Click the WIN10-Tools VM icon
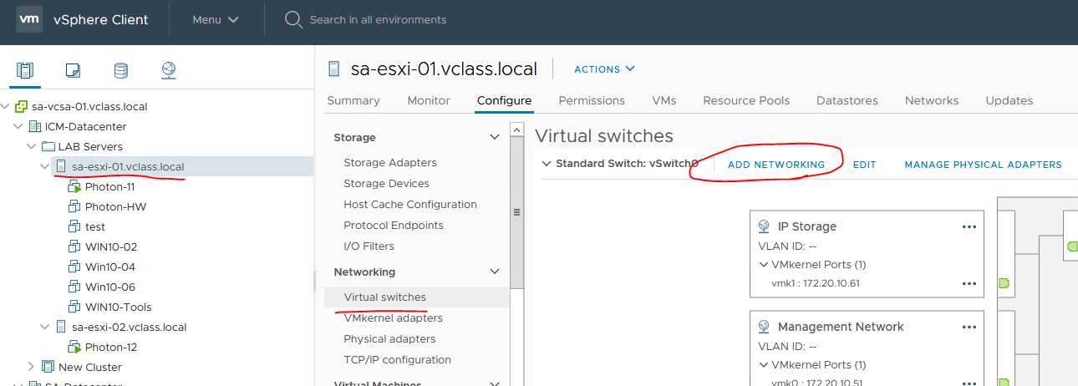 [x=74, y=307]
